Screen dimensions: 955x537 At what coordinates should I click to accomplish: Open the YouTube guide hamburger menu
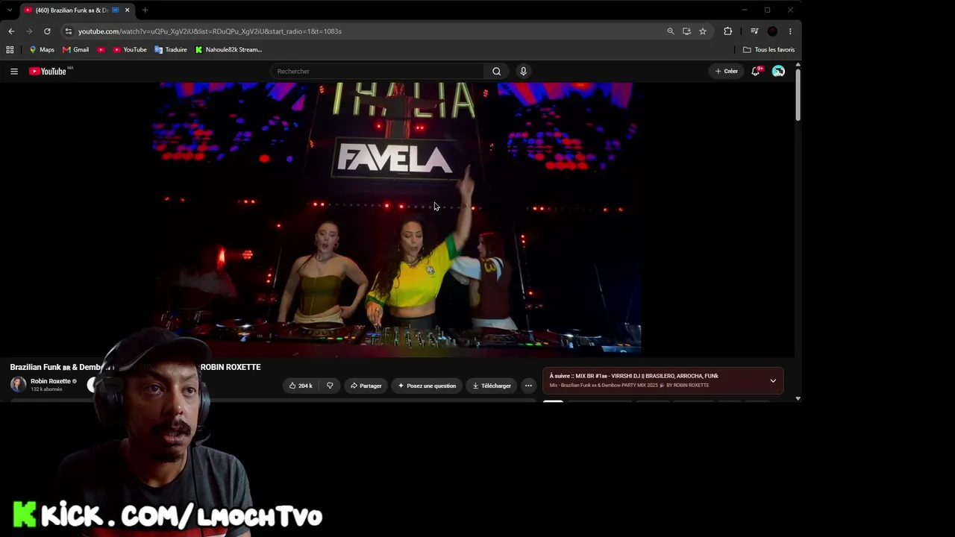[x=14, y=72]
